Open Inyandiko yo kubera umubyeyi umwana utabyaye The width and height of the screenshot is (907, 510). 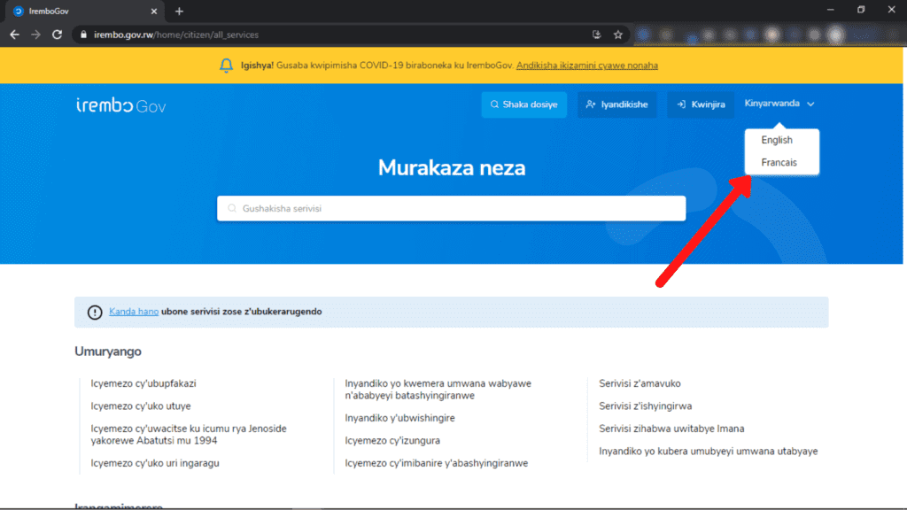tap(708, 451)
